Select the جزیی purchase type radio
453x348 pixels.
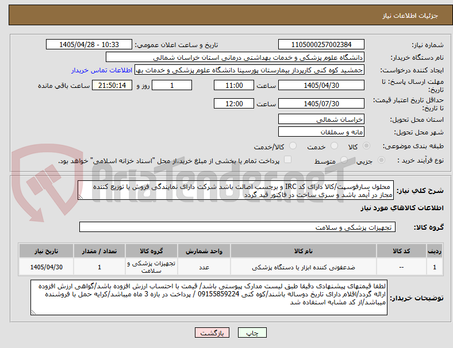pos(381,160)
